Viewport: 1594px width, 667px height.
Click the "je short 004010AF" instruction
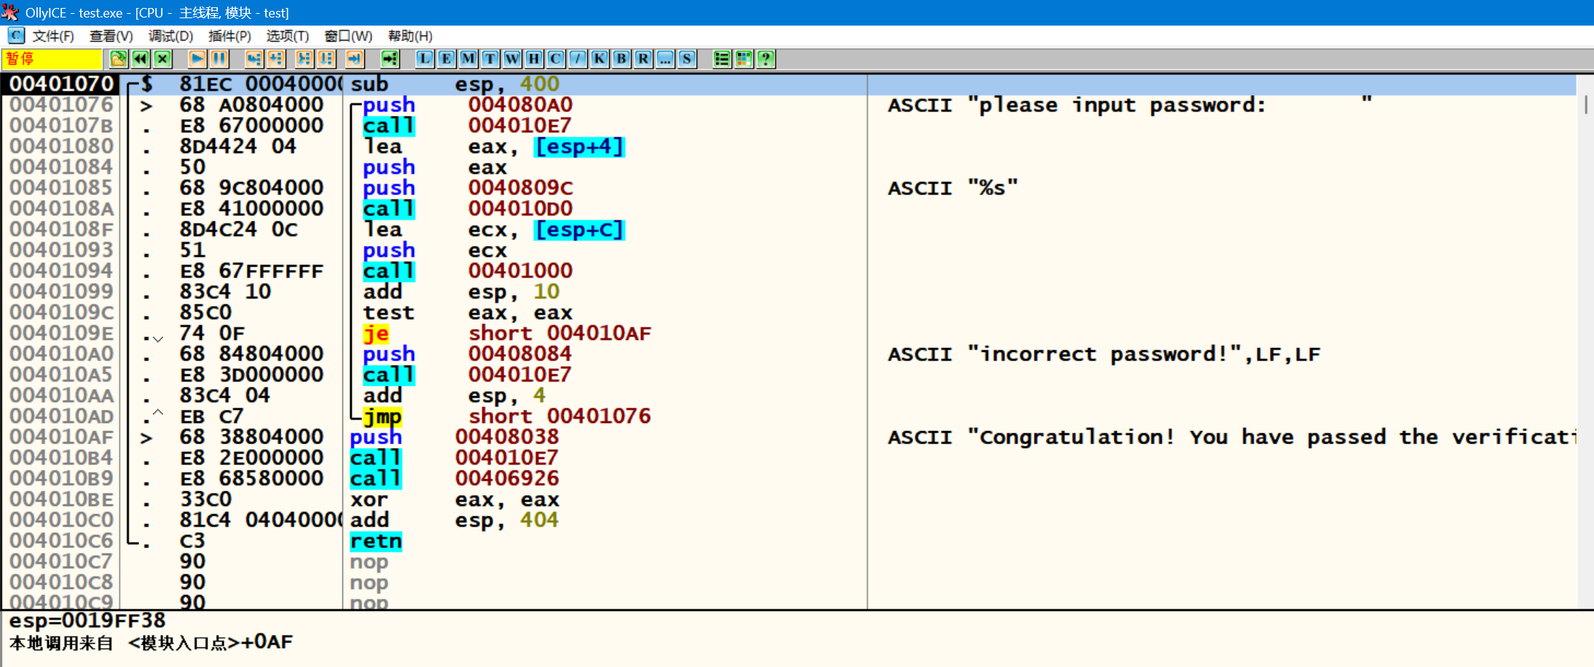click(x=507, y=333)
